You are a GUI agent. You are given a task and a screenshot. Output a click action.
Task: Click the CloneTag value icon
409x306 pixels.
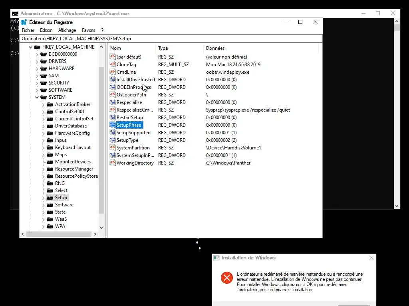point(112,64)
